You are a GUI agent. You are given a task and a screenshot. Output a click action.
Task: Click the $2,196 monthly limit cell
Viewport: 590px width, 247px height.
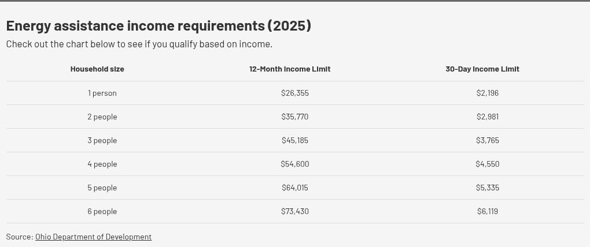(488, 93)
